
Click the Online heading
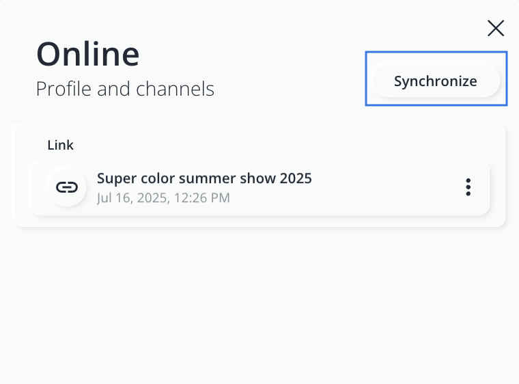click(x=87, y=53)
